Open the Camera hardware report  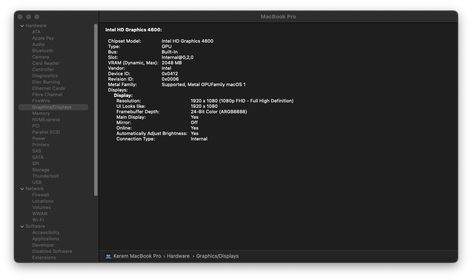click(40, 57)
